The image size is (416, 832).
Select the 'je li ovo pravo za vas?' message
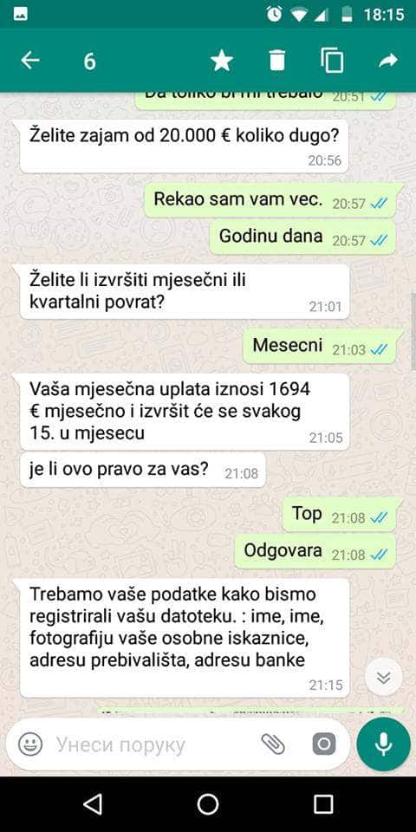pyautogui.click(x=143, y=470)
